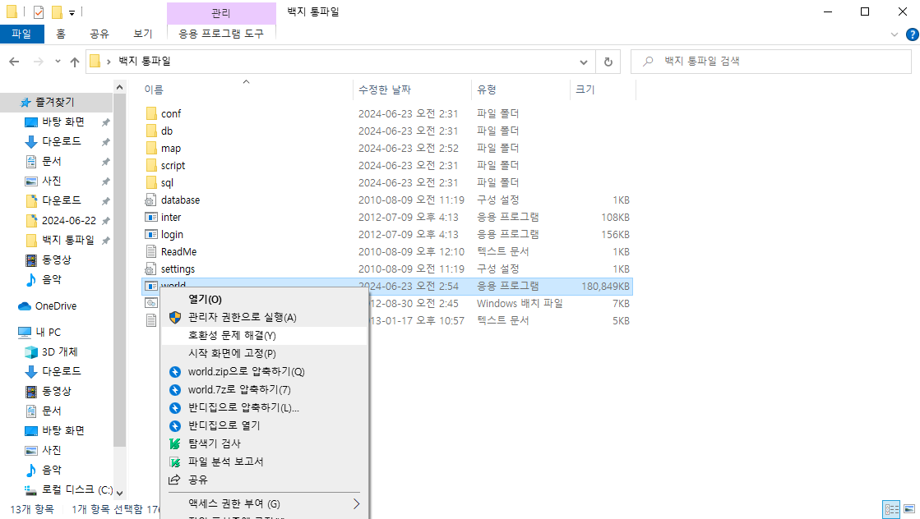
Task: Click the shield icon for run as administrator
Action: coord(175,318)
